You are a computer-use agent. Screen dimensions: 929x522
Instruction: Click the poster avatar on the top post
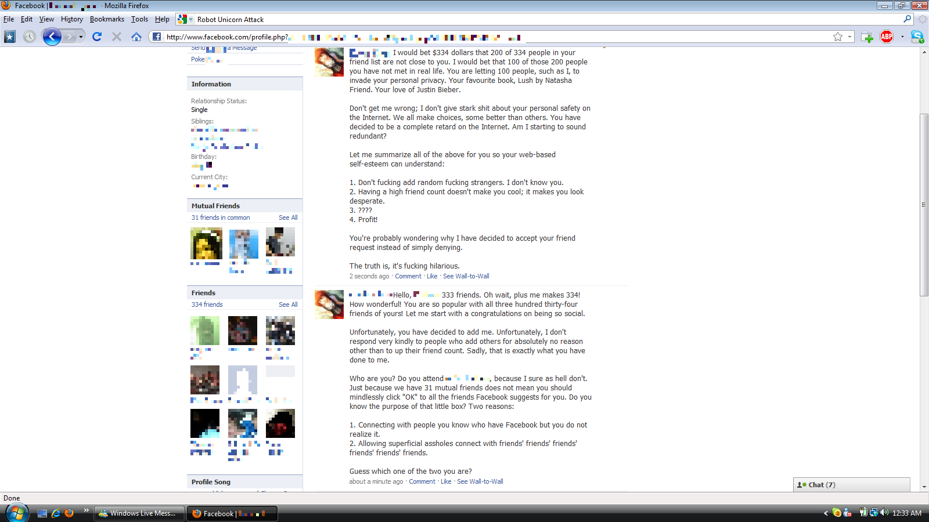[329, 62]
